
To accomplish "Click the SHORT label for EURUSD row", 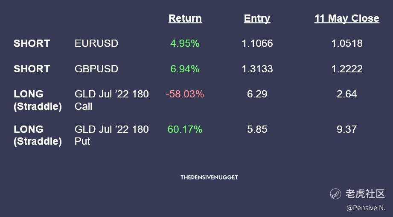I will [x=32, y=43].
